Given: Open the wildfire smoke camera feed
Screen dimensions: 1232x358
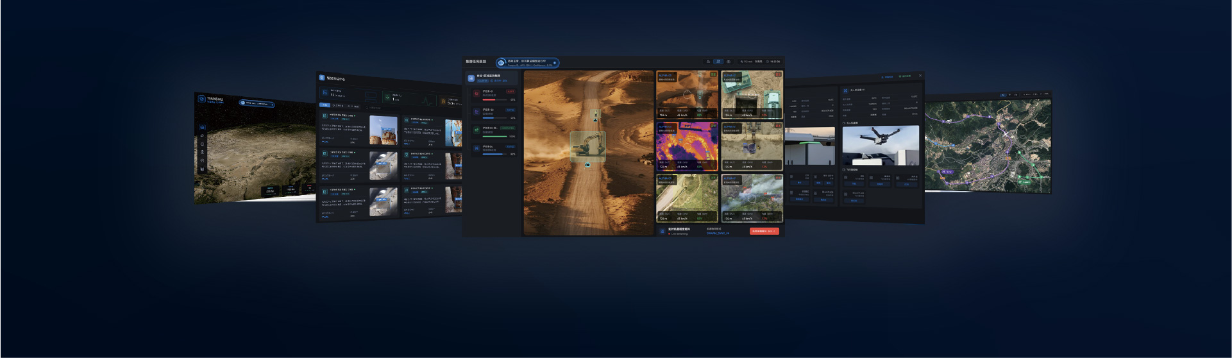Looking at the screenshot, I should 752,198.
